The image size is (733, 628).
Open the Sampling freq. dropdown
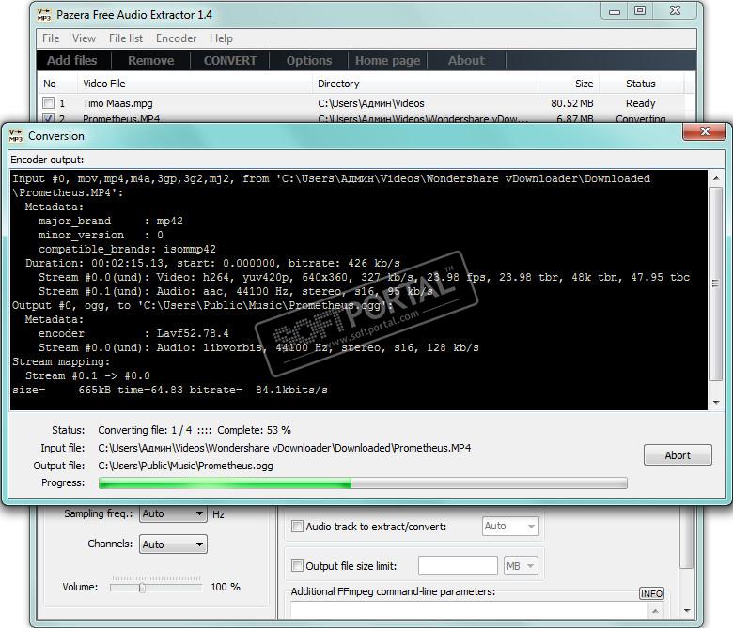click(173, 513)
